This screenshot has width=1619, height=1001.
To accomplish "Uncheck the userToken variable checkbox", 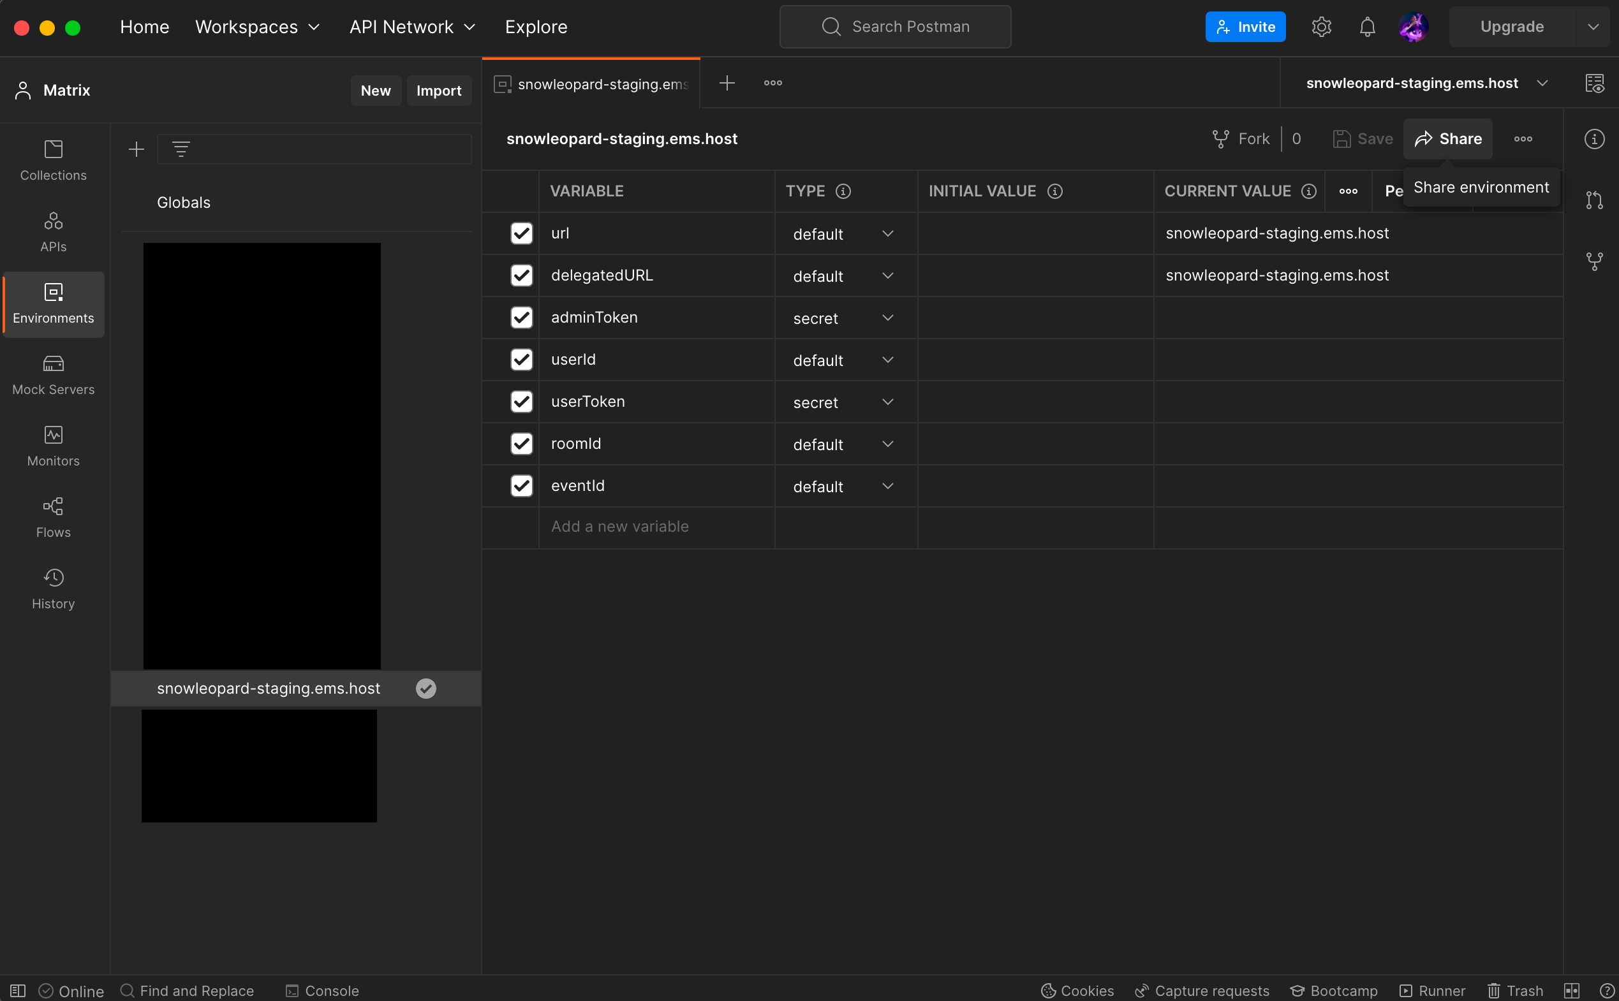I will pos(522,401).
